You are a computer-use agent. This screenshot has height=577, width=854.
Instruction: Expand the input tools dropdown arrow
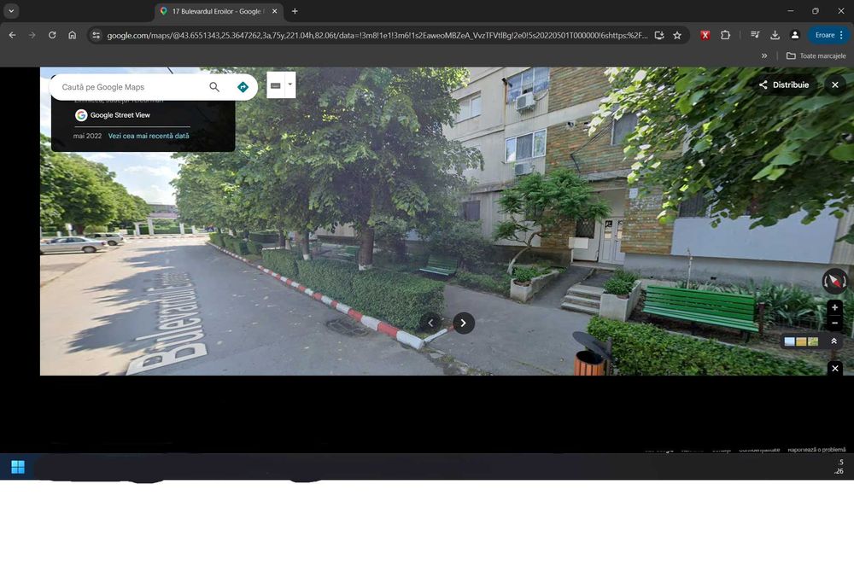pyautogui.click(x=290, y=85)
